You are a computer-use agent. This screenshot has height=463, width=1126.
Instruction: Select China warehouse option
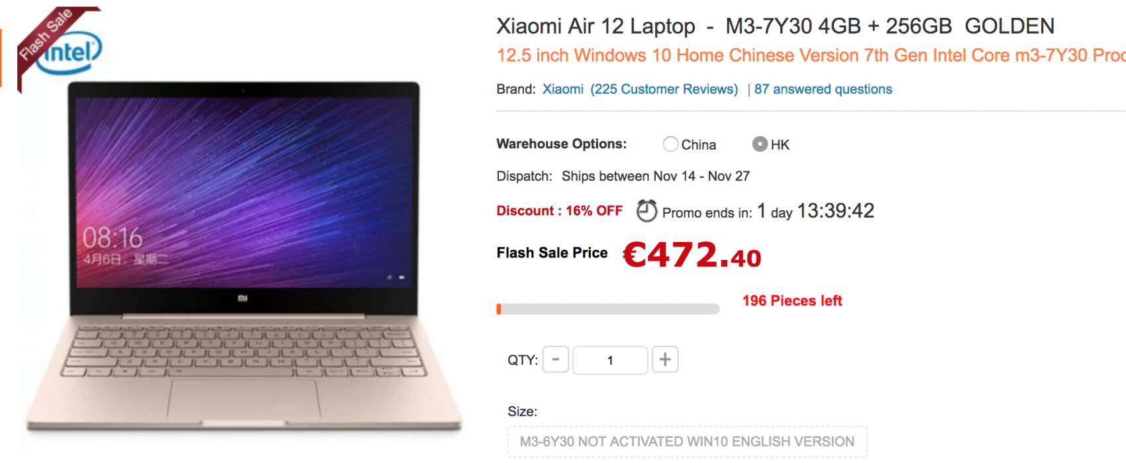tap(671, 144)
